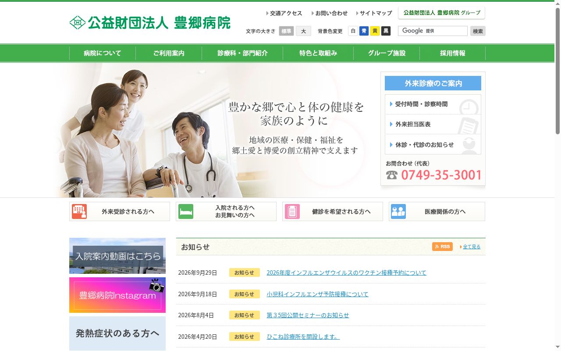561x351 pixels.
Task: Open the RSS feed button
Action: pos(442,247)
